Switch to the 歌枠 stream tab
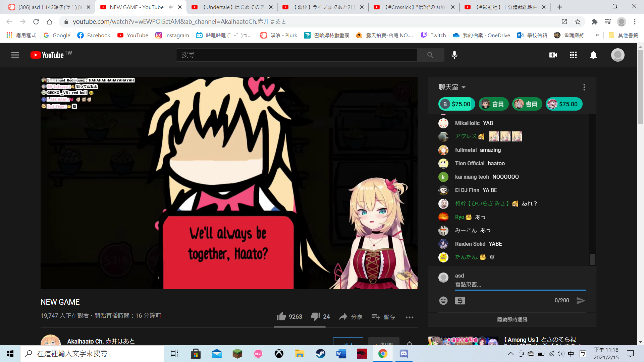 [x=323, y=7]
